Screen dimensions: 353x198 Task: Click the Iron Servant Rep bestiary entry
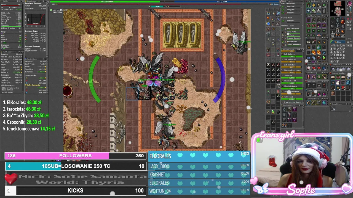[x=292, y=102]
